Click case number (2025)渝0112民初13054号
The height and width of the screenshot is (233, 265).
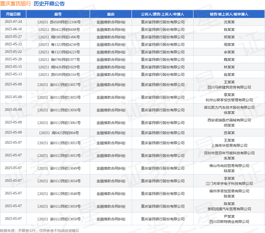[59, 181]
